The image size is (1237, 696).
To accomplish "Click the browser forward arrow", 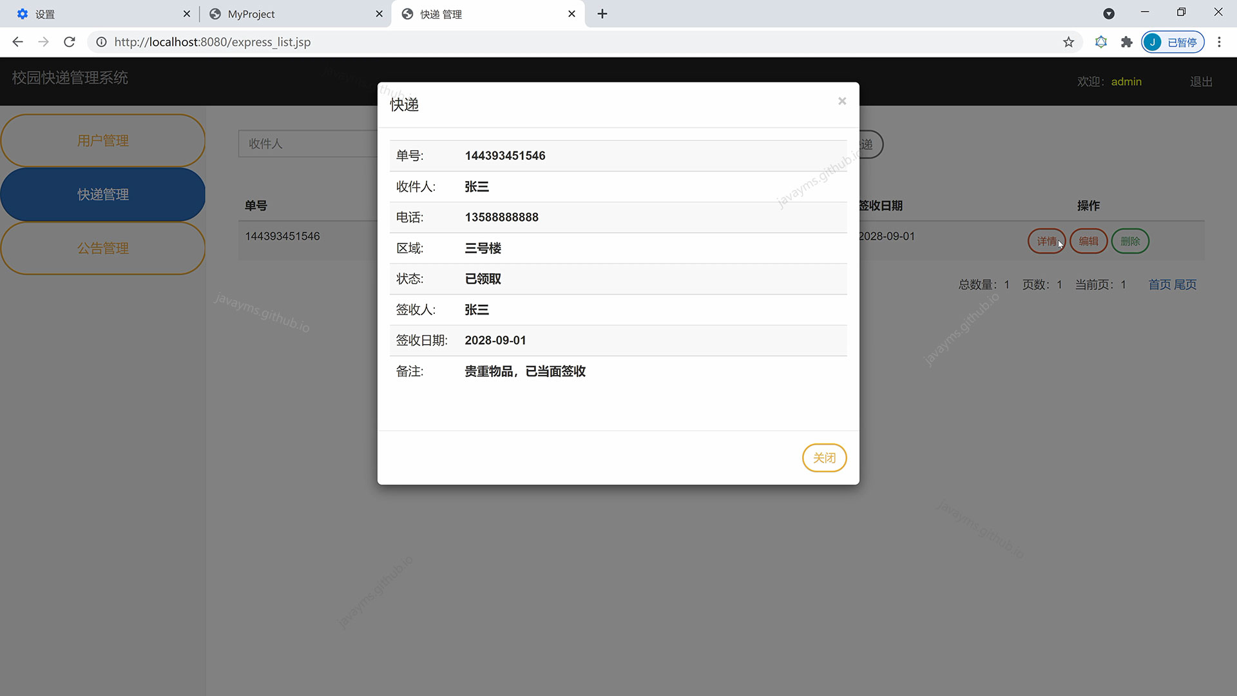I will pyautogui.click(x=43, y=42).
